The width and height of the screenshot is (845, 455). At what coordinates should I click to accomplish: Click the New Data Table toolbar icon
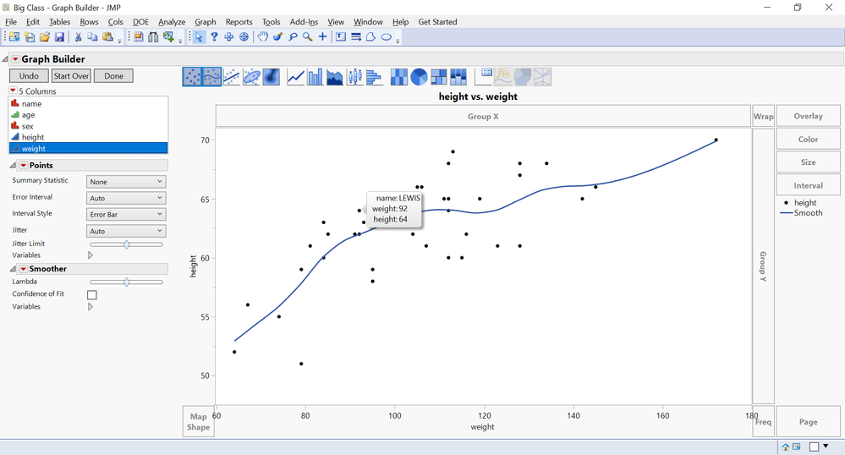[x=14, y=36]
